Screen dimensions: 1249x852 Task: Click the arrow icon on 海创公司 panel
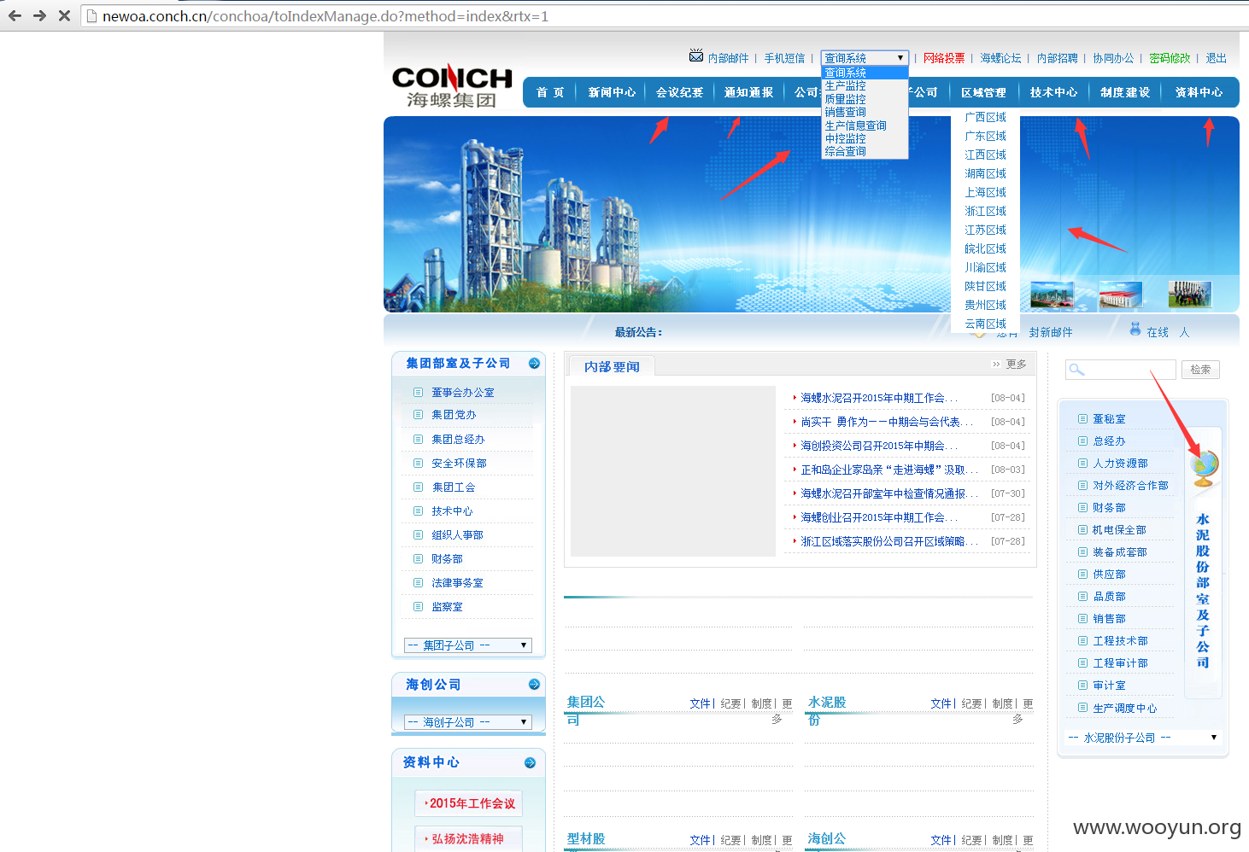[534, 685]
